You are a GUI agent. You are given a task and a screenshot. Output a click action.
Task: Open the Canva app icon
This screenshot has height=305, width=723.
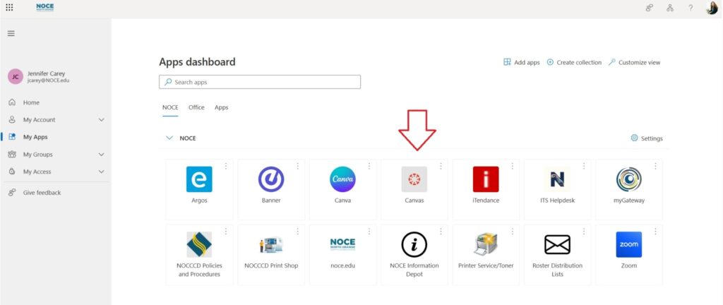(x=342, y=179)
